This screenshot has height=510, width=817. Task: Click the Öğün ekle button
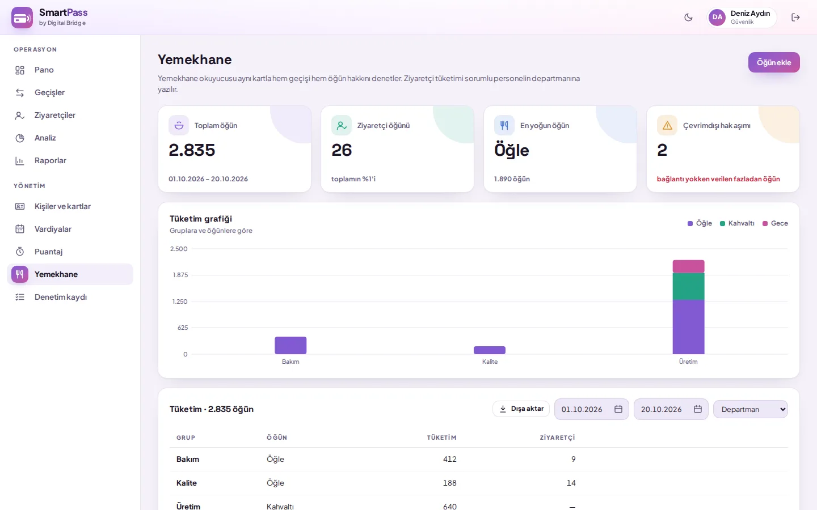[x=774, y=62]
